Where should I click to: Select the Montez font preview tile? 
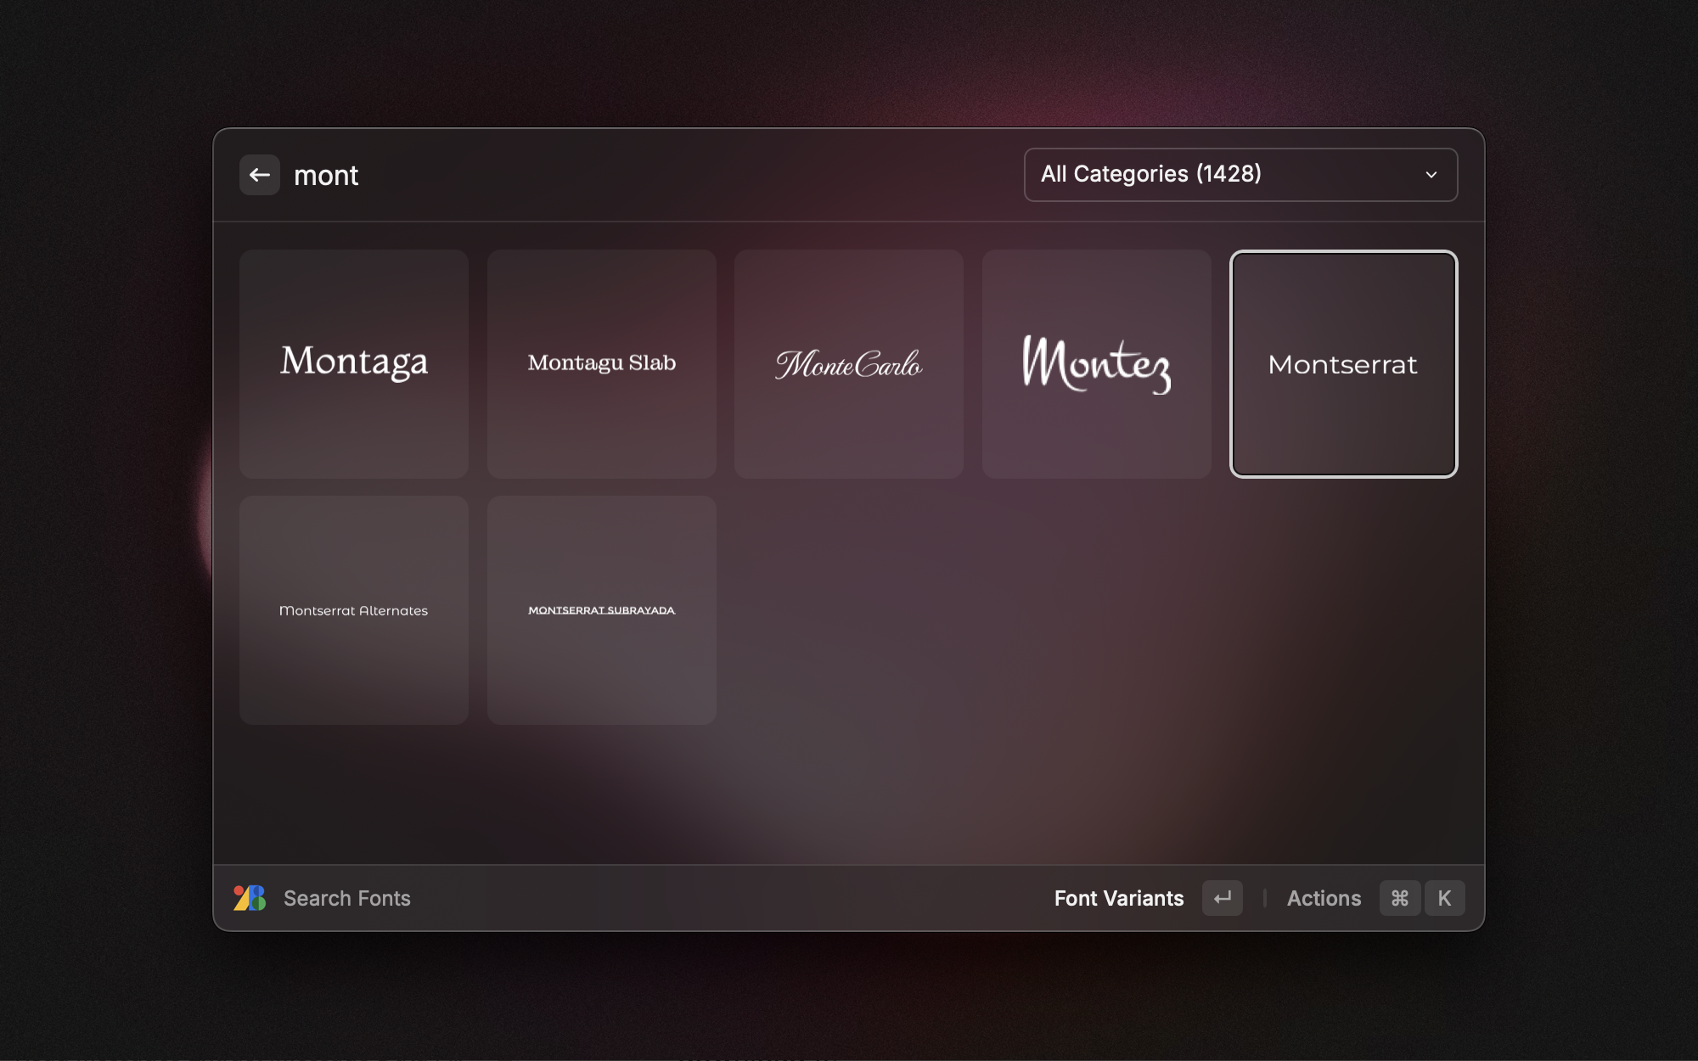point(1096,364)
